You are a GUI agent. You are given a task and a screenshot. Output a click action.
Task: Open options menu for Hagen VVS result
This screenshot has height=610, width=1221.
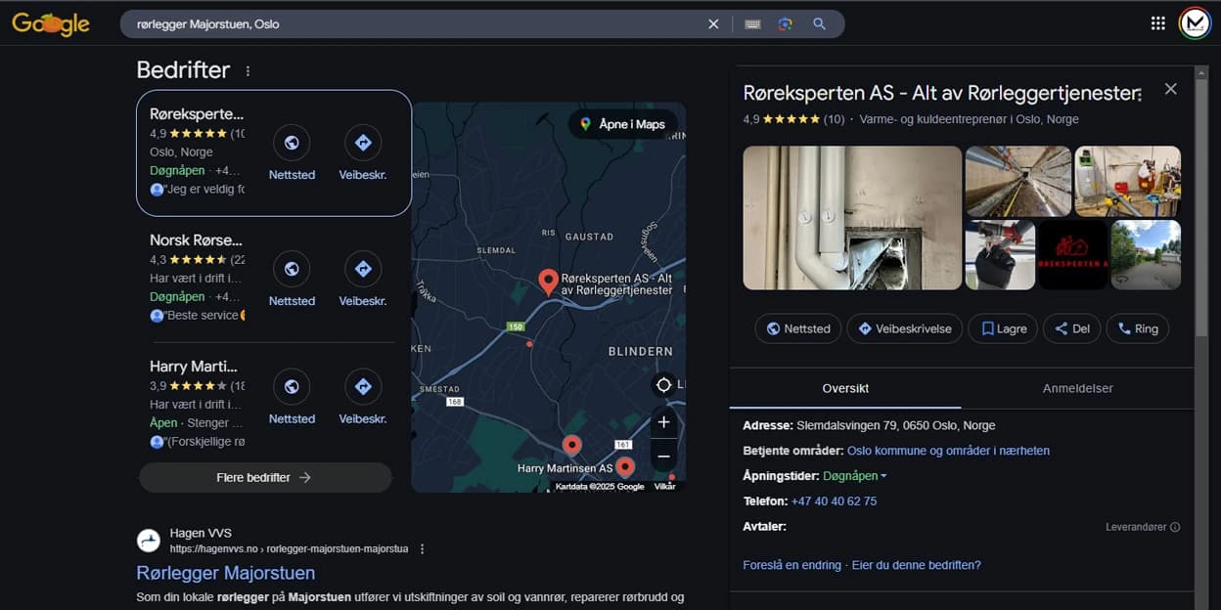pos(423,549)
